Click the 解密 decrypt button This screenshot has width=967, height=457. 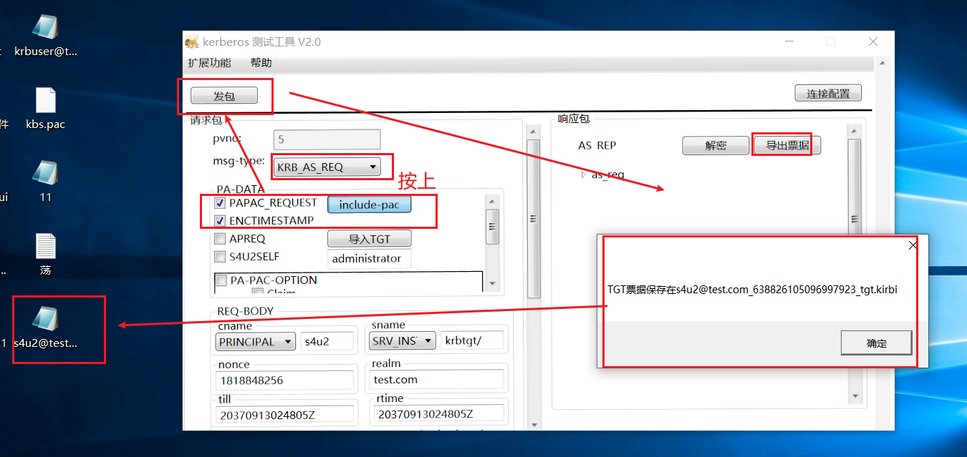coord(716,145)
